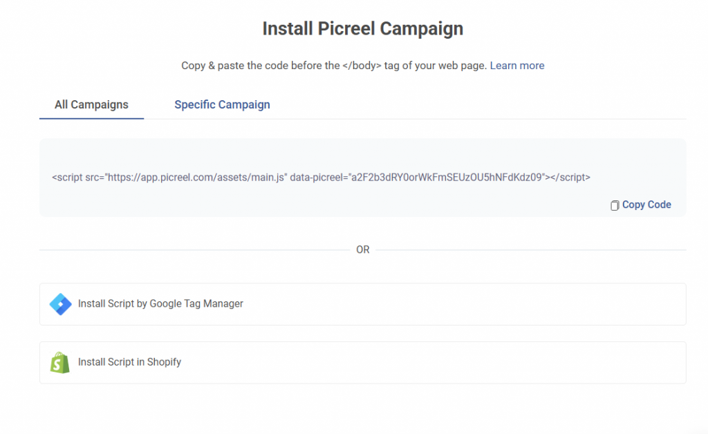Viewport: 708px width, 434px height.
Task: Open the Specific Campaign tab
Action: pos(222,105)
